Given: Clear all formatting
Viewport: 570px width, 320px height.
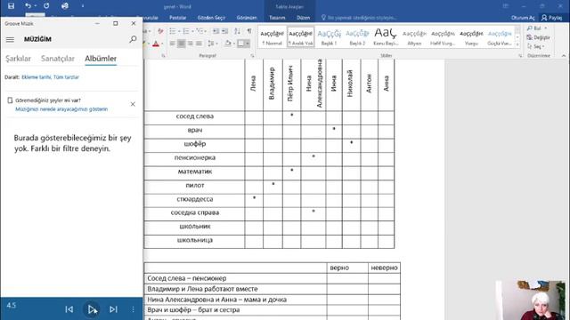Looking at the screenshot, I should pyautogui.click(x=160, y=31).
